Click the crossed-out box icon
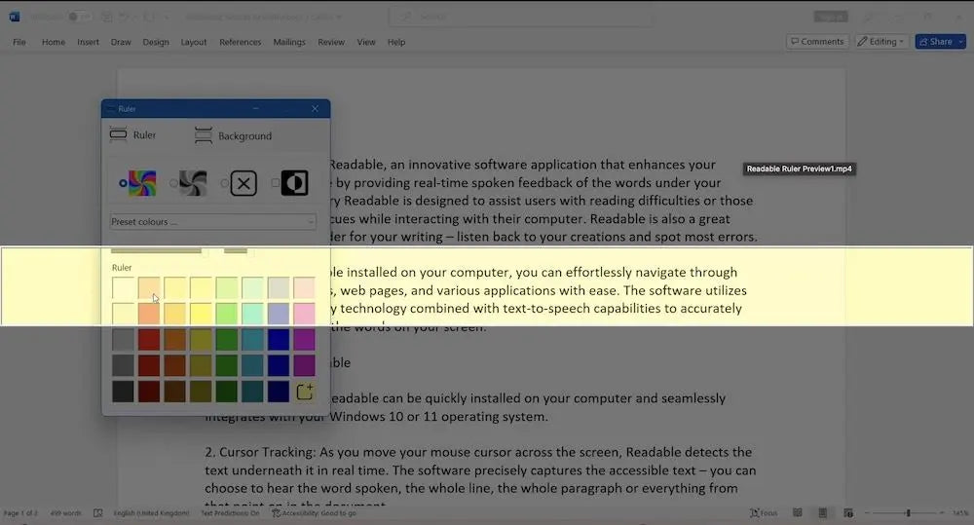Screen dimensions: 974x525 coord(243,183)
